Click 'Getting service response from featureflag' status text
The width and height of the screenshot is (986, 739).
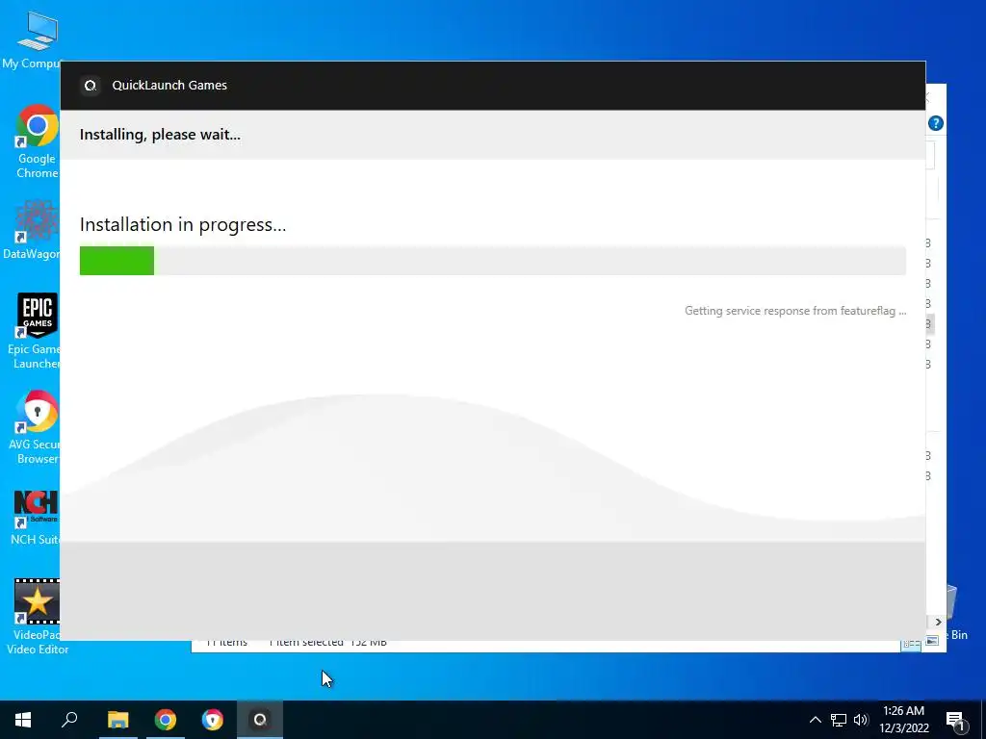(x=794, y=311)
